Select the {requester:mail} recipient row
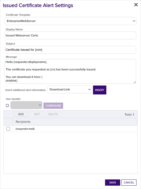 pyautogui.click(x=70, y=129)
